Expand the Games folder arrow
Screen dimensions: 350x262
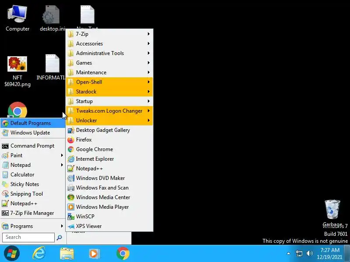point(148,62)
